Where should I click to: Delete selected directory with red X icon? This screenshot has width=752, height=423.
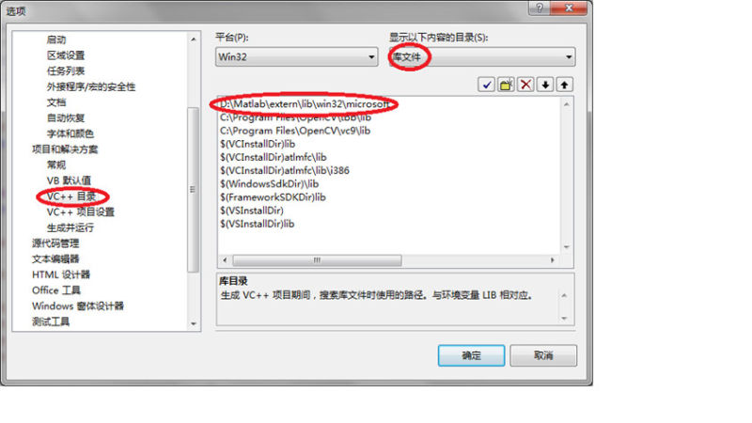[x=525, y=85]
